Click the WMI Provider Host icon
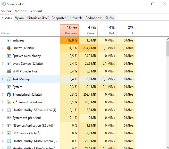This screenshot has width=169, height=149. 9,71
